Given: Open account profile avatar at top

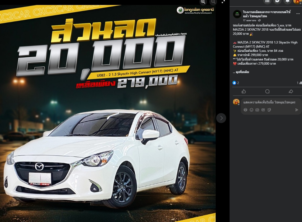Looking at the screenshot, I should tap(298, 2).
